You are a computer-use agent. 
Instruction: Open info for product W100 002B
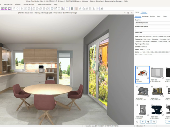click(148, 115)
